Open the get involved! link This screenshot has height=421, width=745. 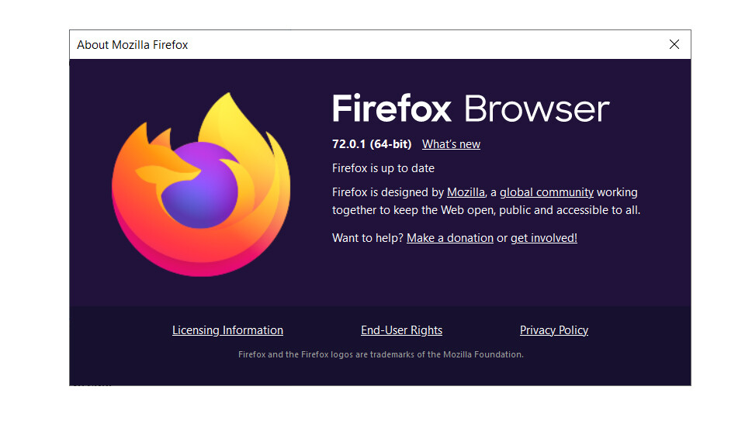click(x=543, y=238)
